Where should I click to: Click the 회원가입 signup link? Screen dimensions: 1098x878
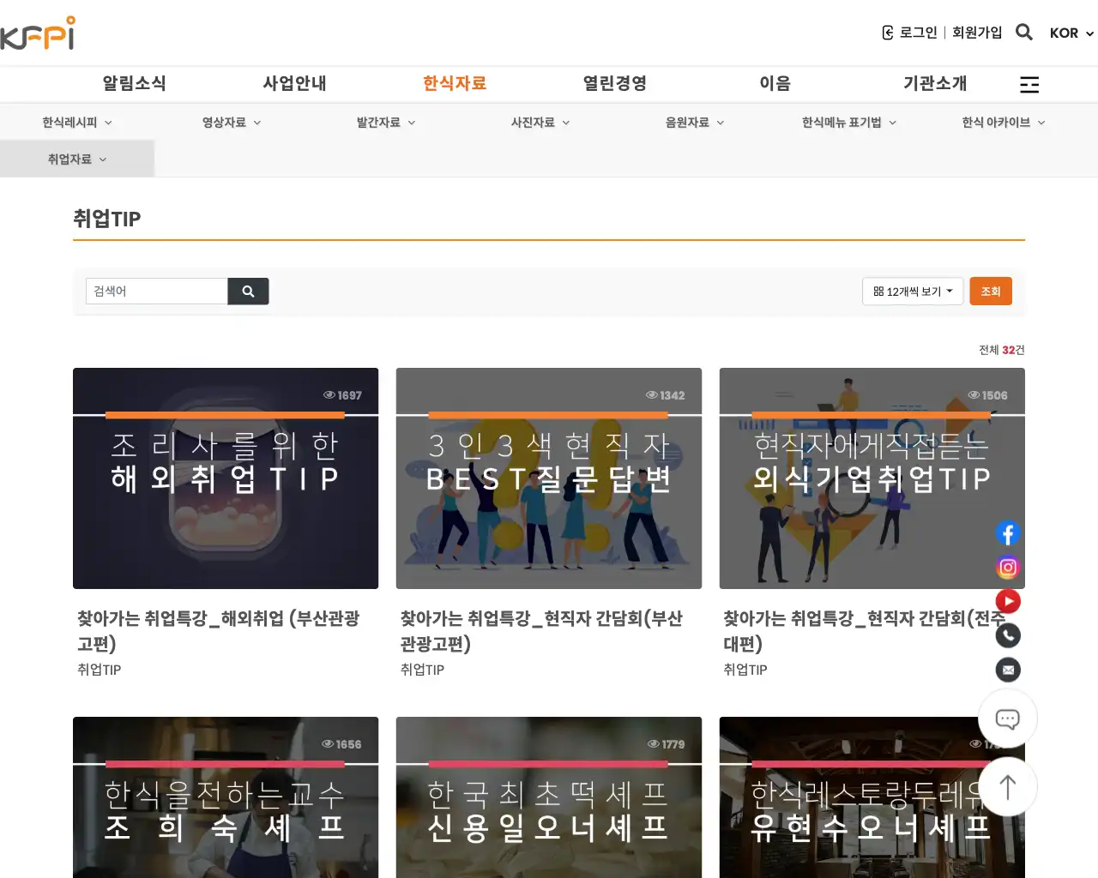pos(977,32)
